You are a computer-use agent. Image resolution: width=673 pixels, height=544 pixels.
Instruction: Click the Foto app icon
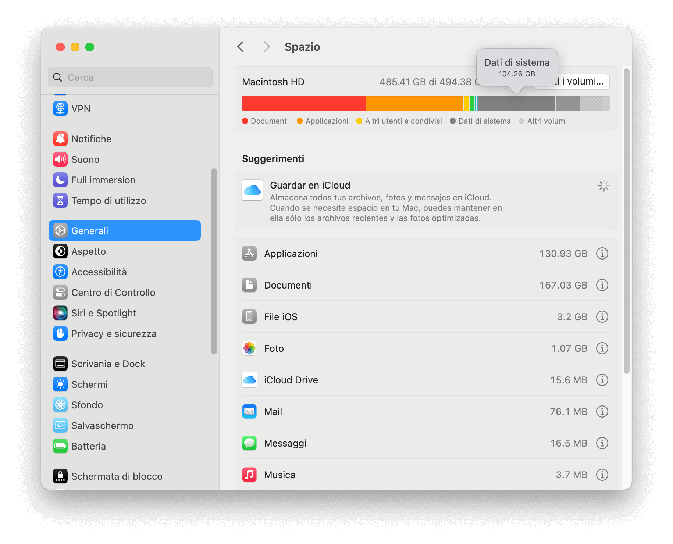(x=249, y=348)
